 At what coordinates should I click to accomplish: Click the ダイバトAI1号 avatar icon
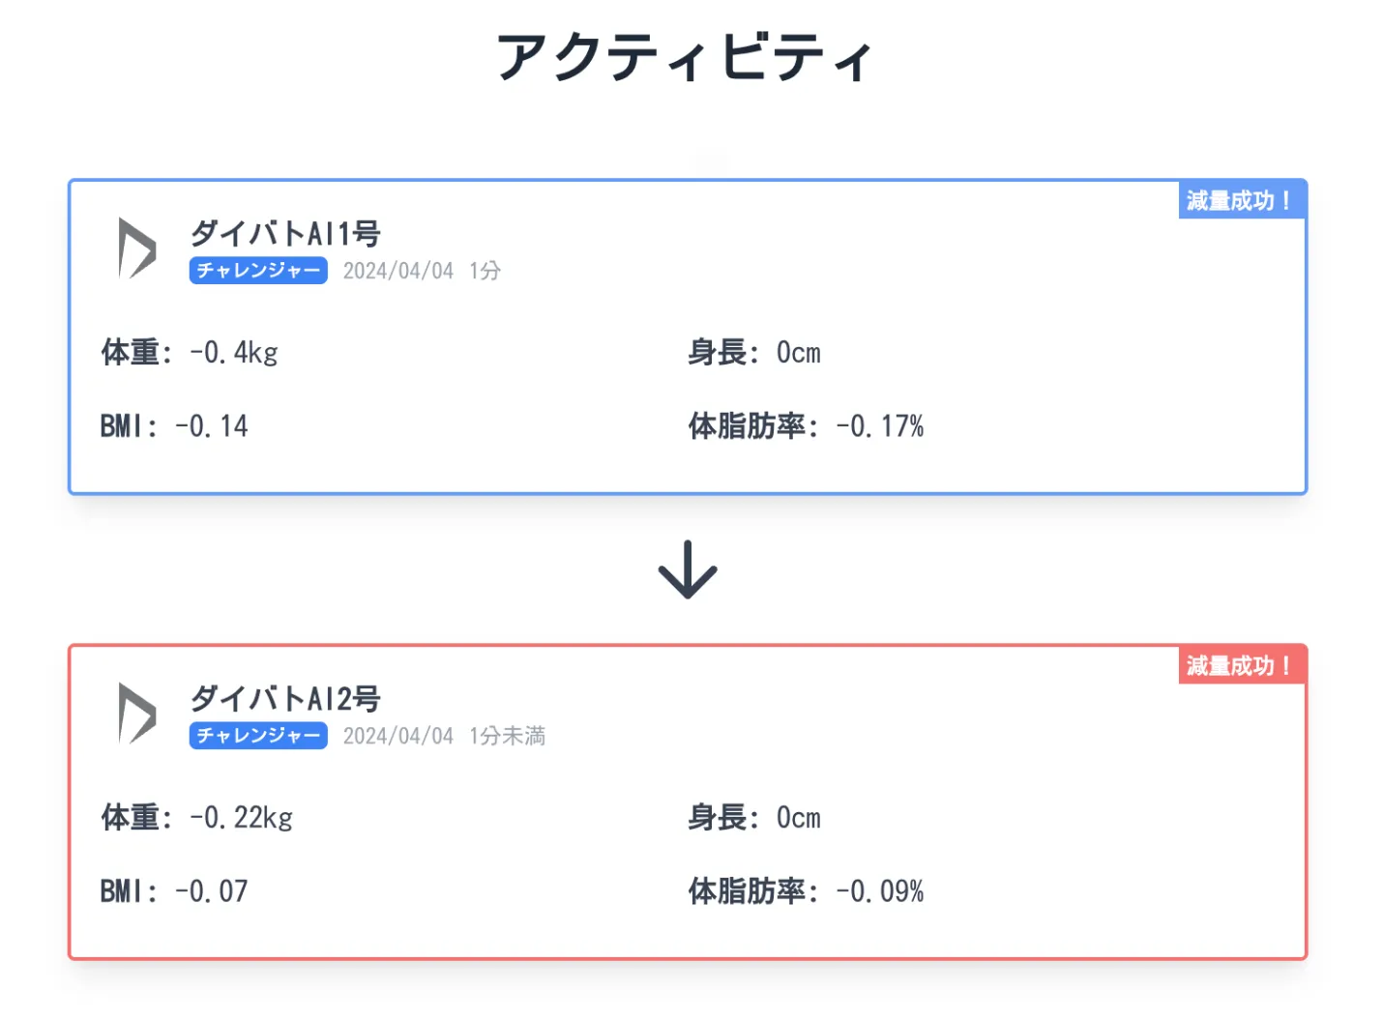pos(136,248)
